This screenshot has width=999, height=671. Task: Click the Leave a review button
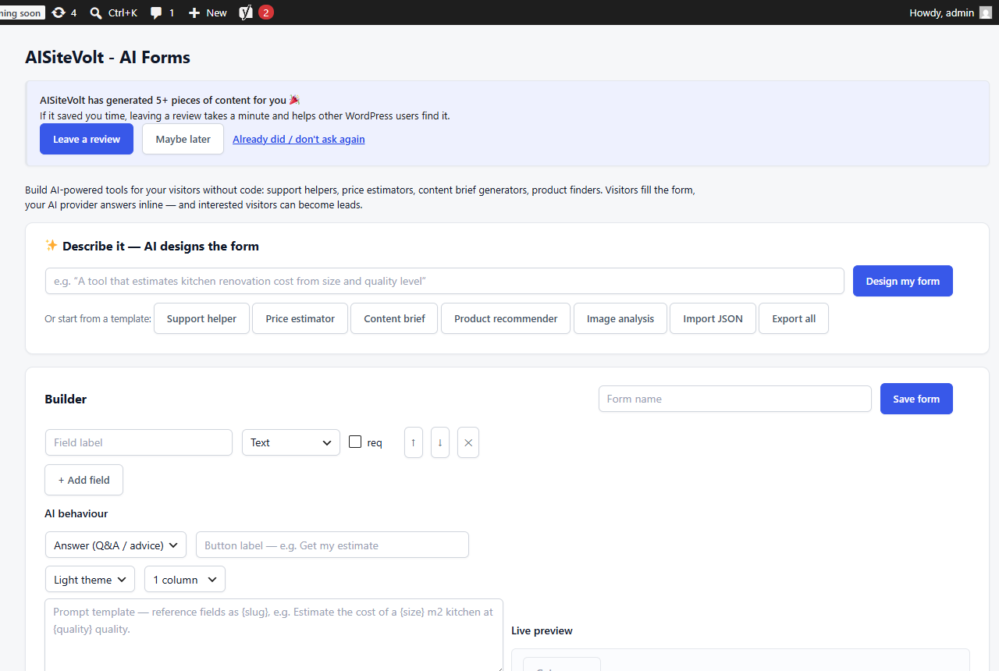tap(87, 139)
